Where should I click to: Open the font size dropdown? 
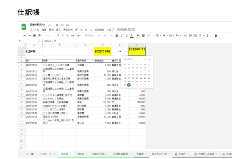pos(108,36)
